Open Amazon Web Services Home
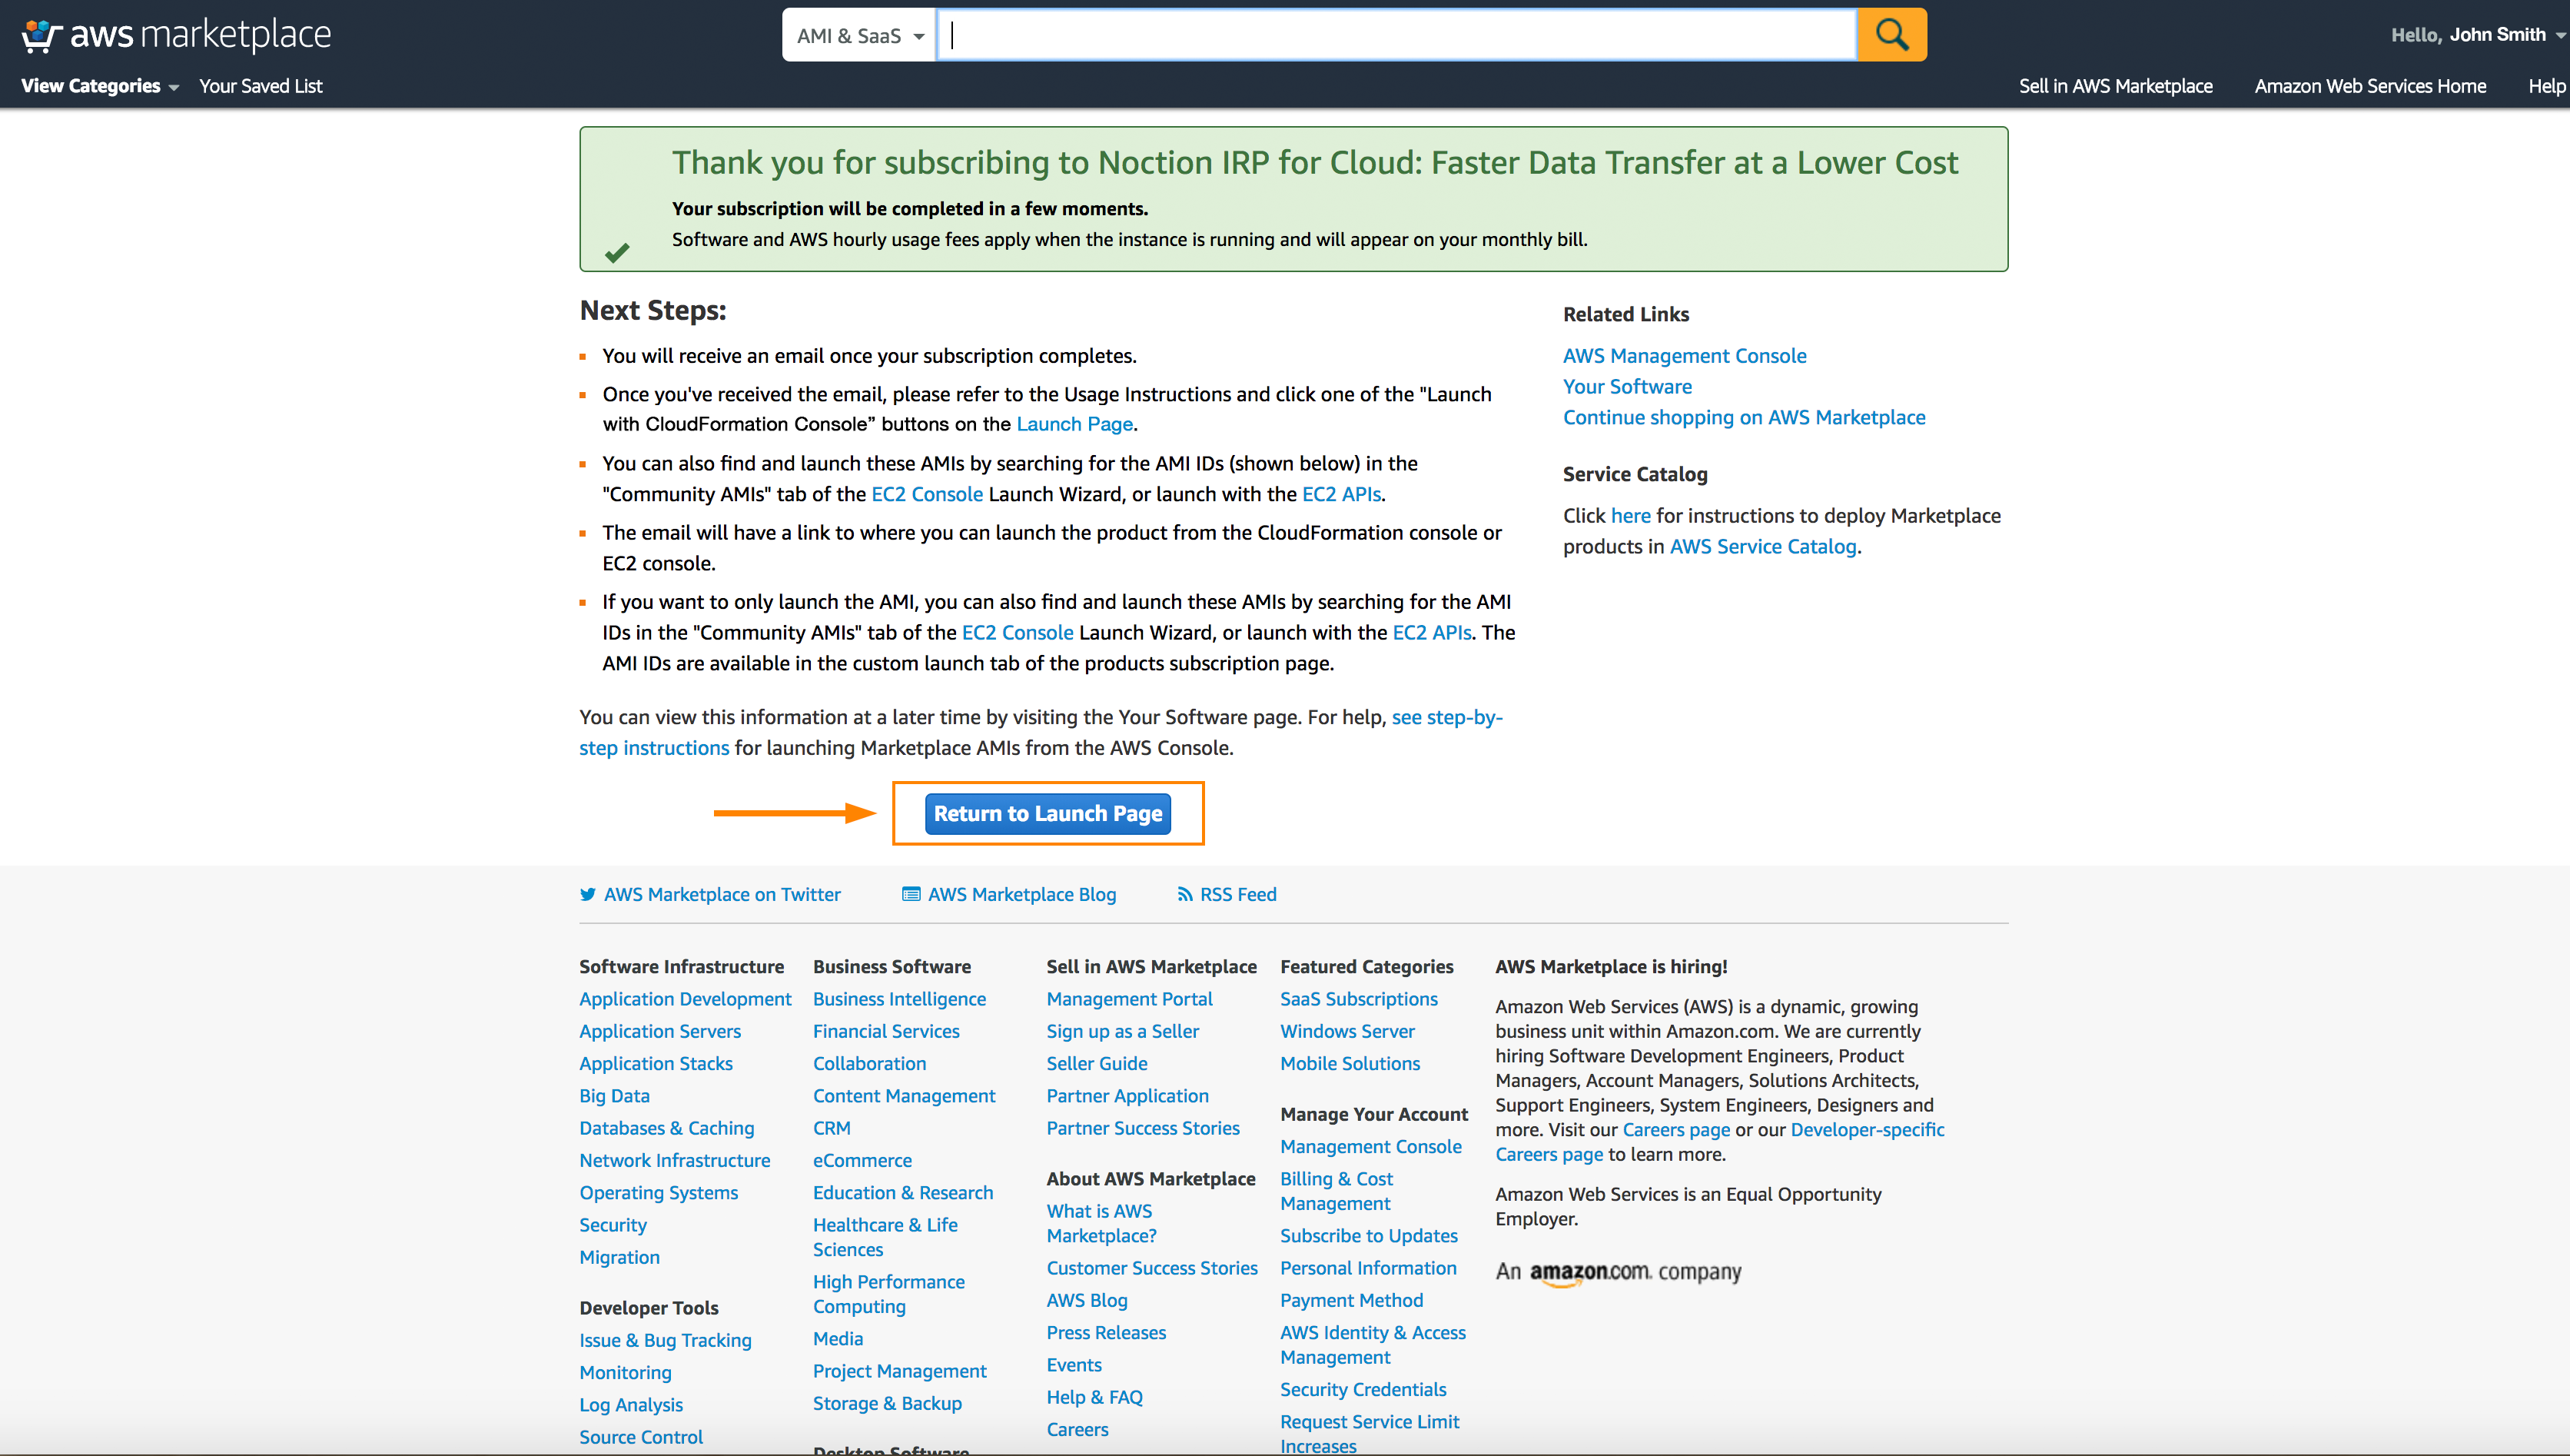Viewport: 2570px width, 1456px height. (2370, 86)
